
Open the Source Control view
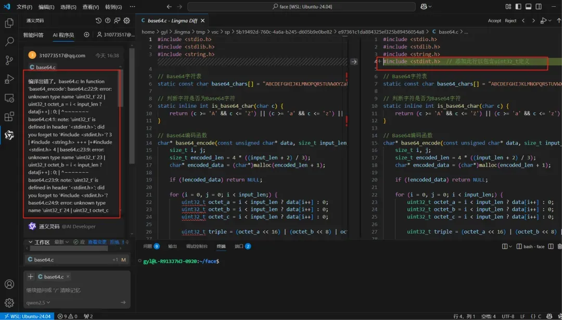click(9, 60)
